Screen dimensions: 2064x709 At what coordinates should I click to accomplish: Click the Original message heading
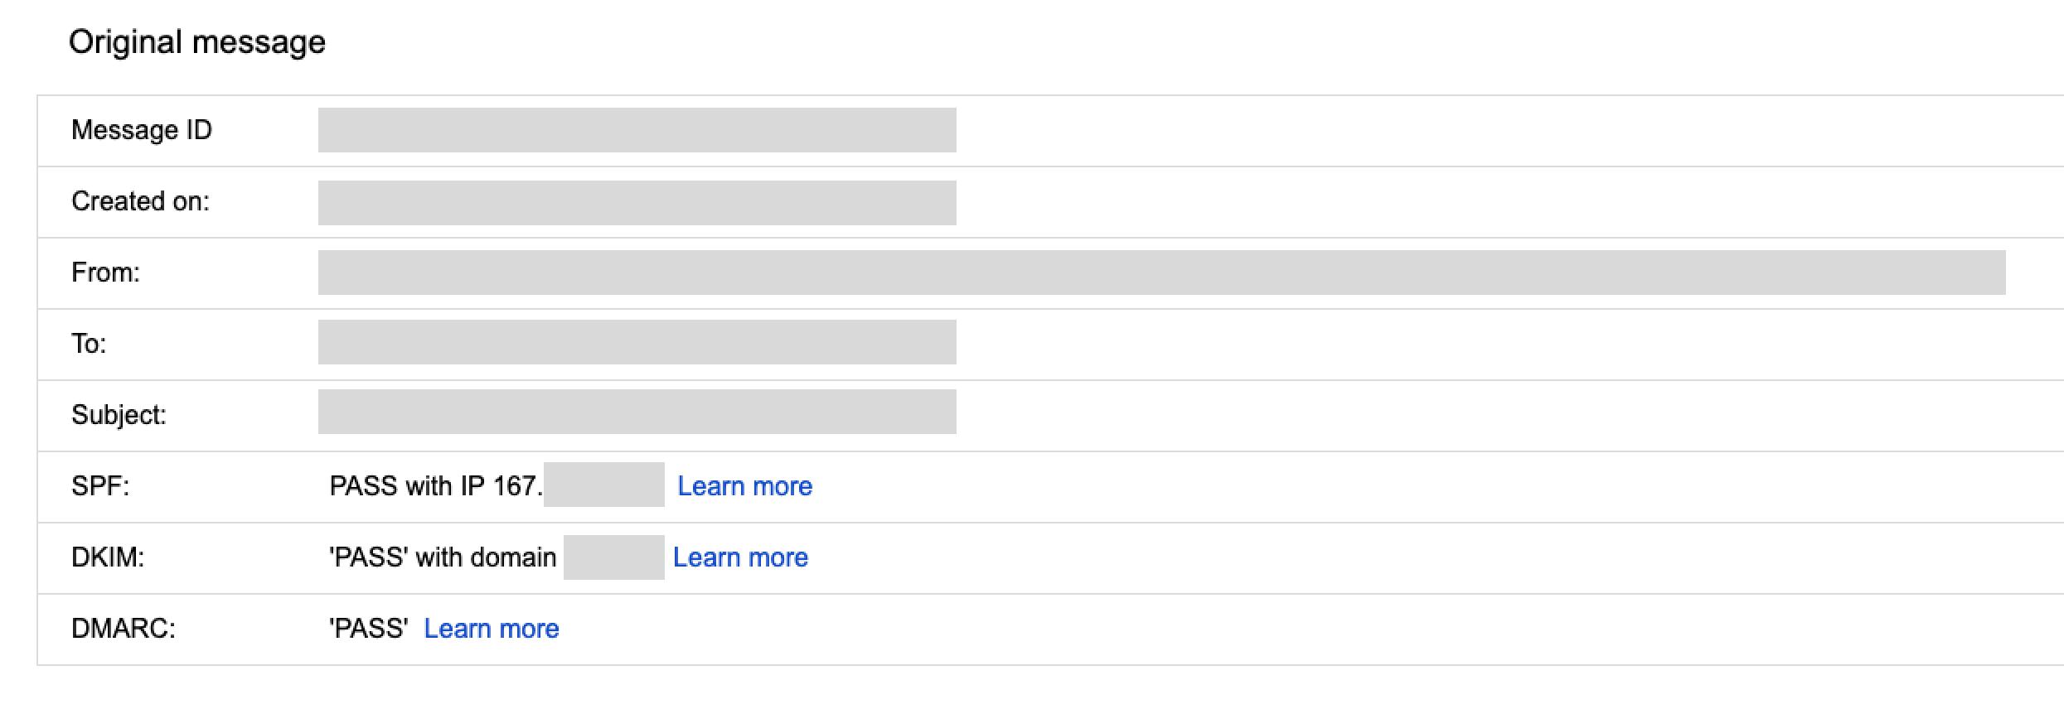coord(197,42)
